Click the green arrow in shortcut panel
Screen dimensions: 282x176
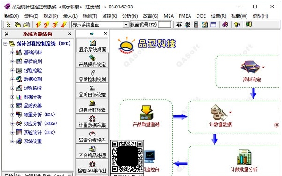click(92, 34)
